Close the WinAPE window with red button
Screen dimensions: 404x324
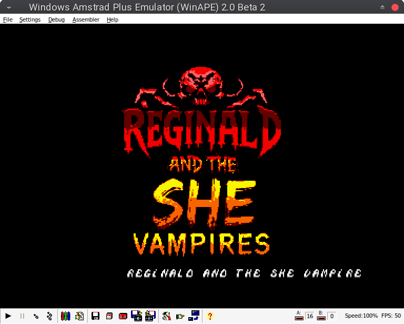pos(395,7)
